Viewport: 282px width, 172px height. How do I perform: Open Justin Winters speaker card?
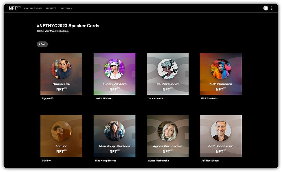pyautogui.click(x=114, y=74)
